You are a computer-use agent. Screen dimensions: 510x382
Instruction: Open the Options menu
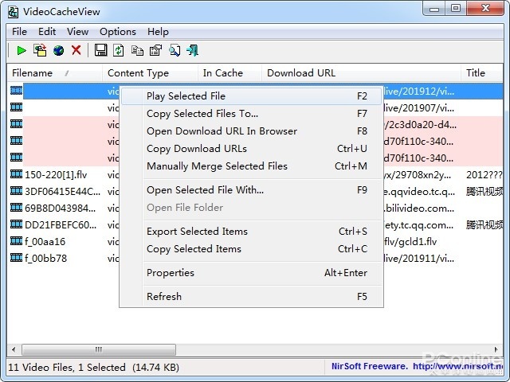(x=117, y=32)
